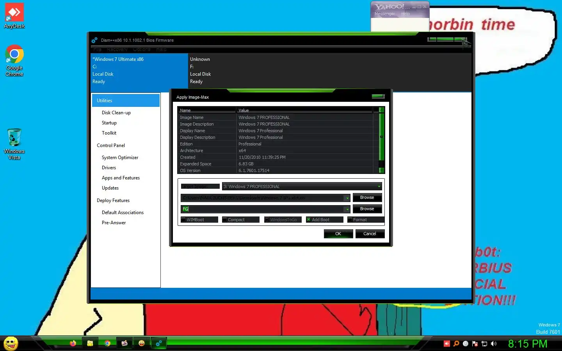Click the smiley Start button

click(x=11, y=343)
